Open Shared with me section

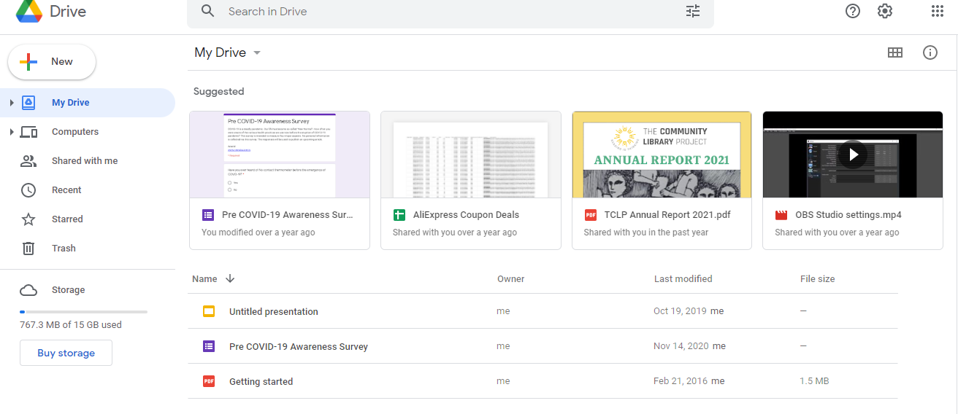coord(84,161)
